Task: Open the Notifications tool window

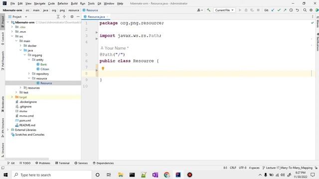Action: coord(318,42)
